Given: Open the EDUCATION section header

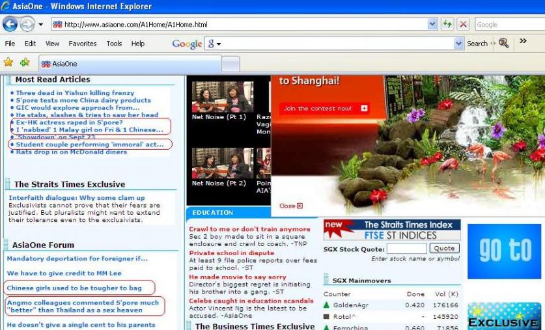Looking at the screenshot, I should (x=212, y=213).
